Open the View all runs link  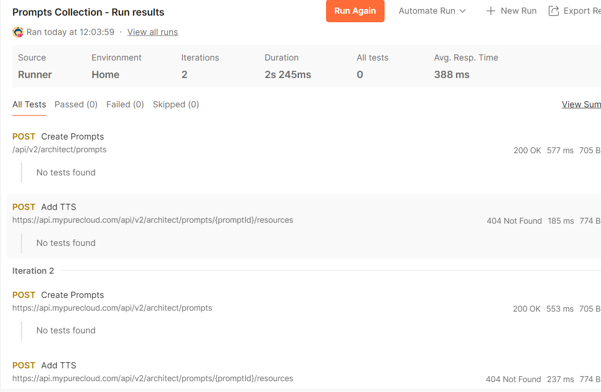pyautogui.click(x=153, y=32)
